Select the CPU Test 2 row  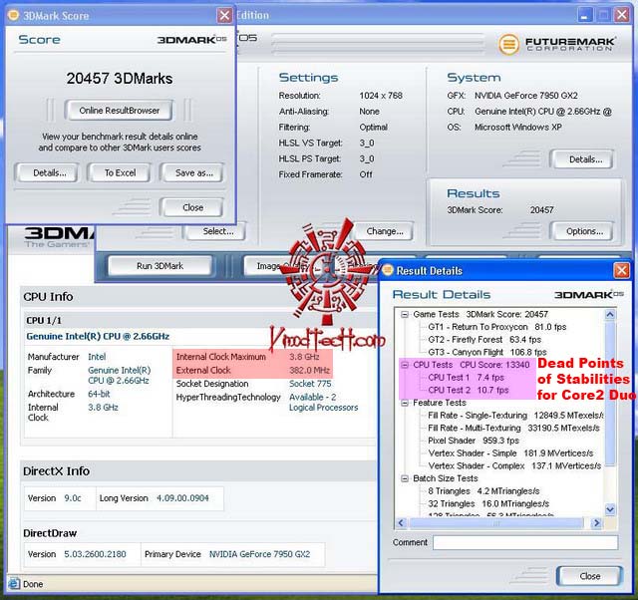click(x=468, y=390)
